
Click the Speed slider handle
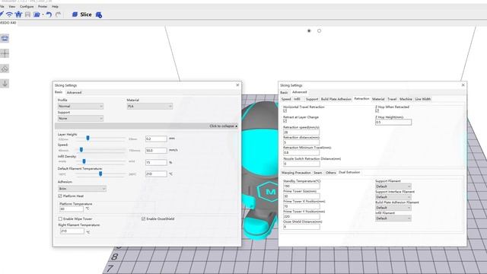(x=81, y=150)
